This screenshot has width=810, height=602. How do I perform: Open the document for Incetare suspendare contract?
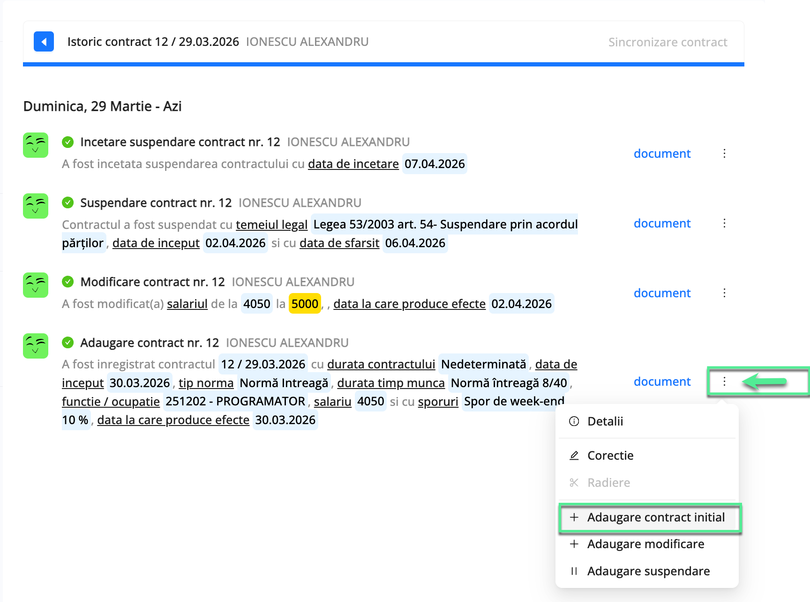(x=662, y=154)
